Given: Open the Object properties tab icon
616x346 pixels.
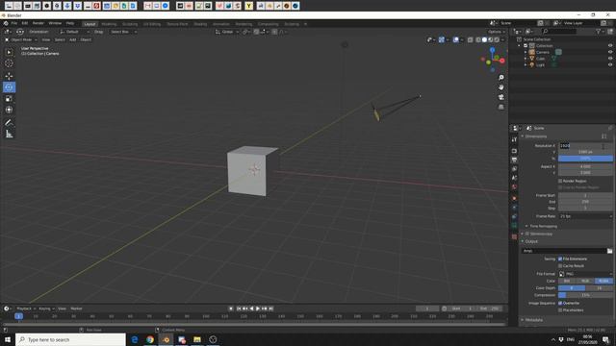Looking at the screenshot, I should click(514, 199).
